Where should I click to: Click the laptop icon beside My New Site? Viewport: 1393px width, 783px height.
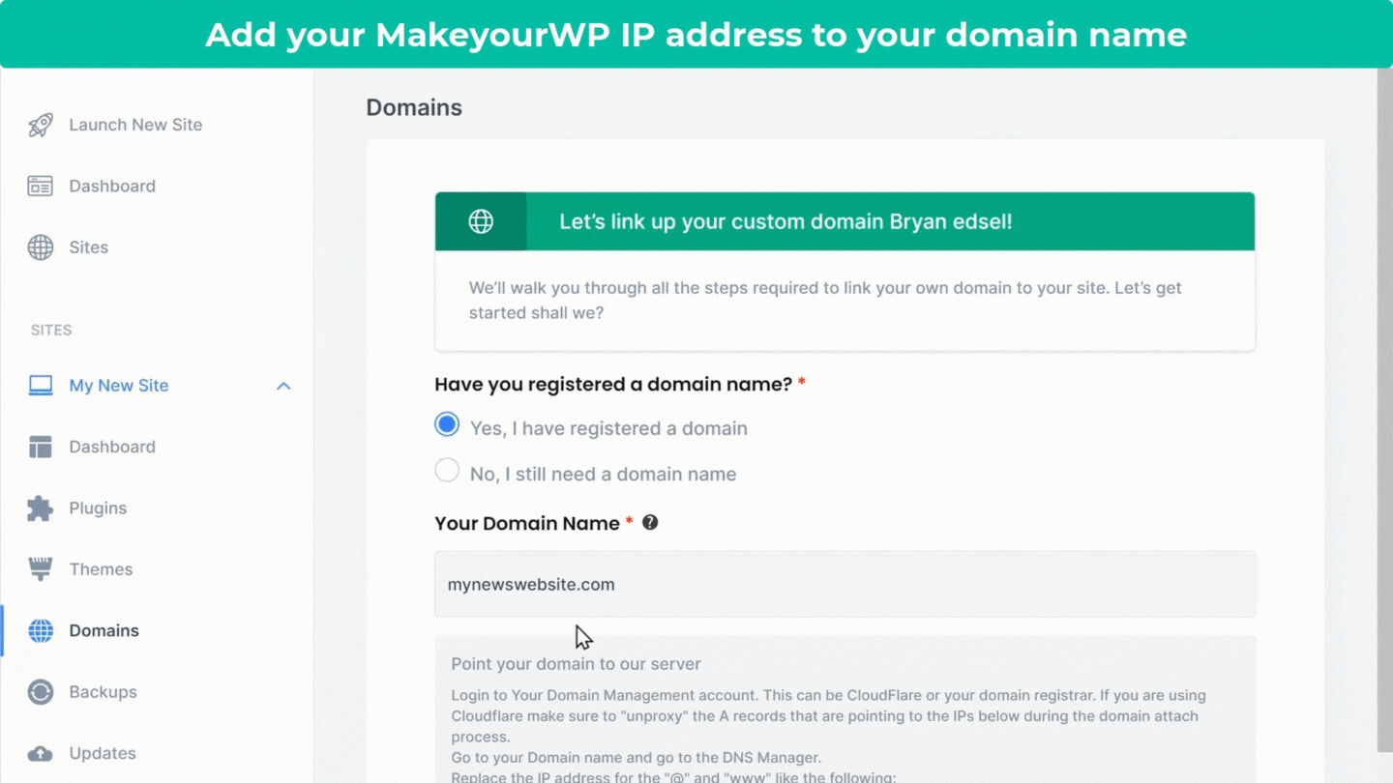tap(41, 386)
